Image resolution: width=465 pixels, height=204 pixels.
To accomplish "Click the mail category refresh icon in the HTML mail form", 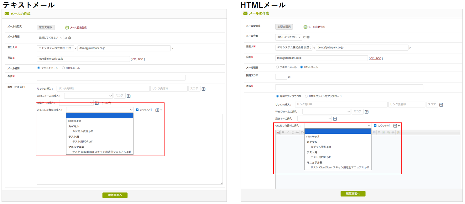I will pyautogui.click(x=304, y=37).
